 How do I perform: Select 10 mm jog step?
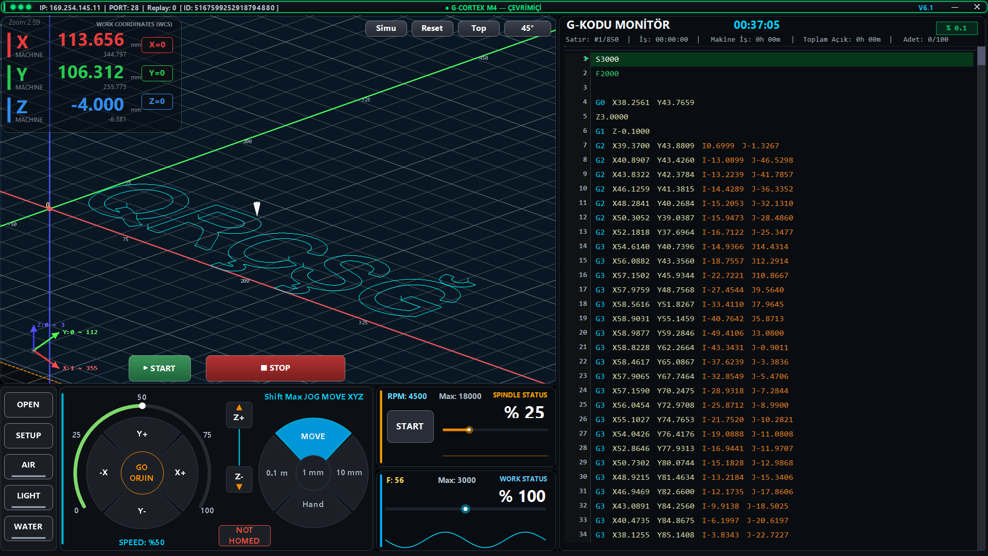coord(349,473)
